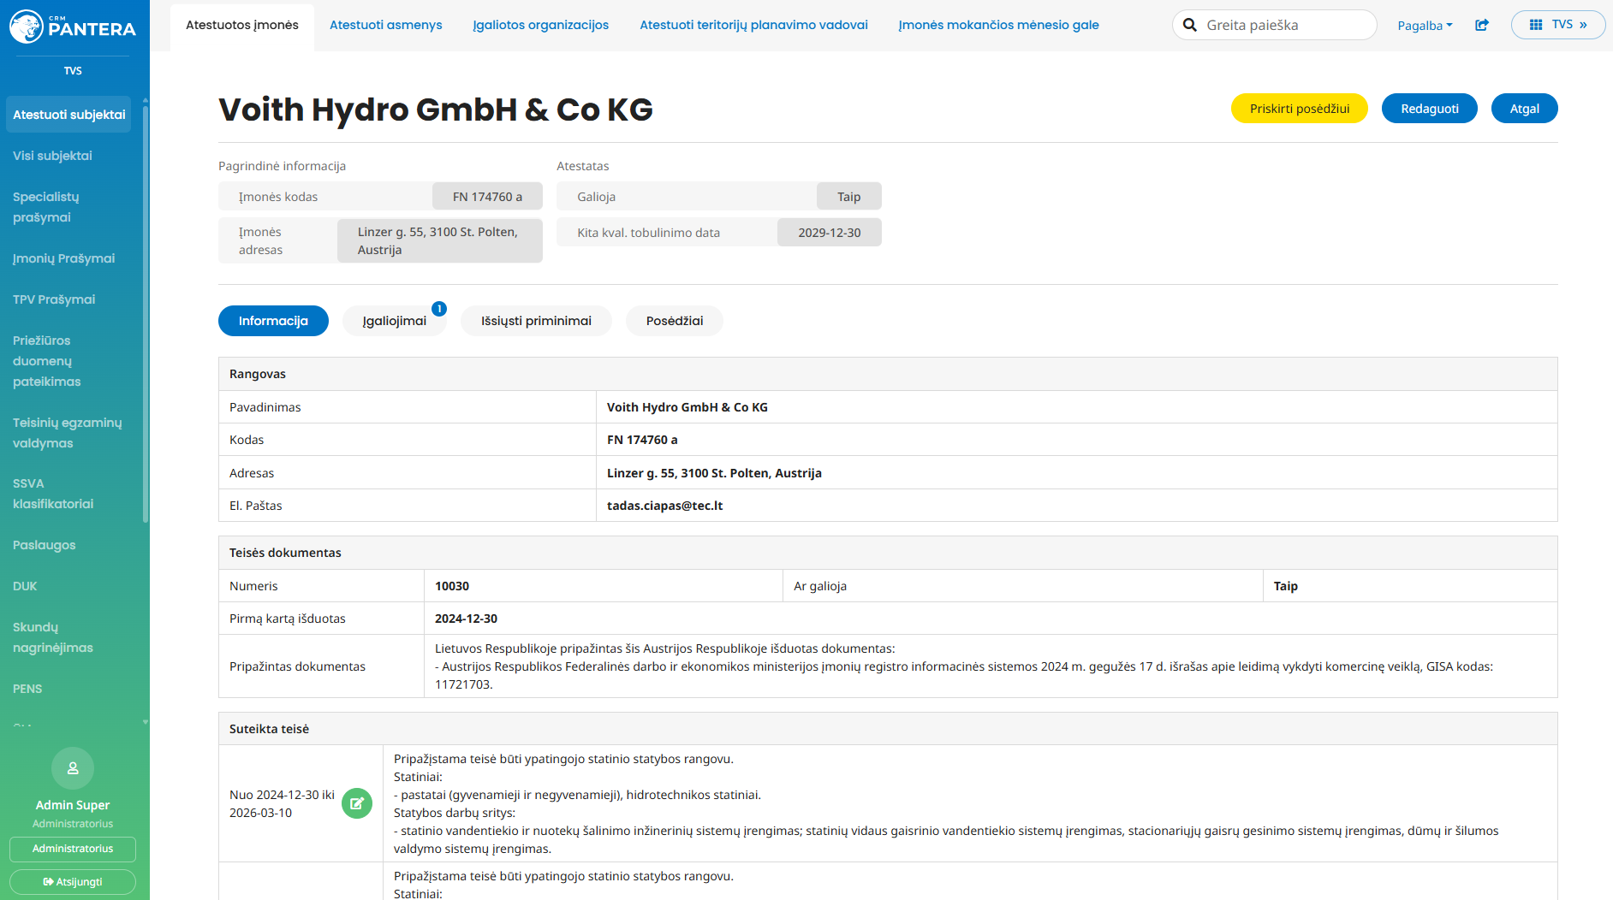This screenshot has width=1613, height=900.
Task: Open Paslaugos sidebar item
Action: 45,545
